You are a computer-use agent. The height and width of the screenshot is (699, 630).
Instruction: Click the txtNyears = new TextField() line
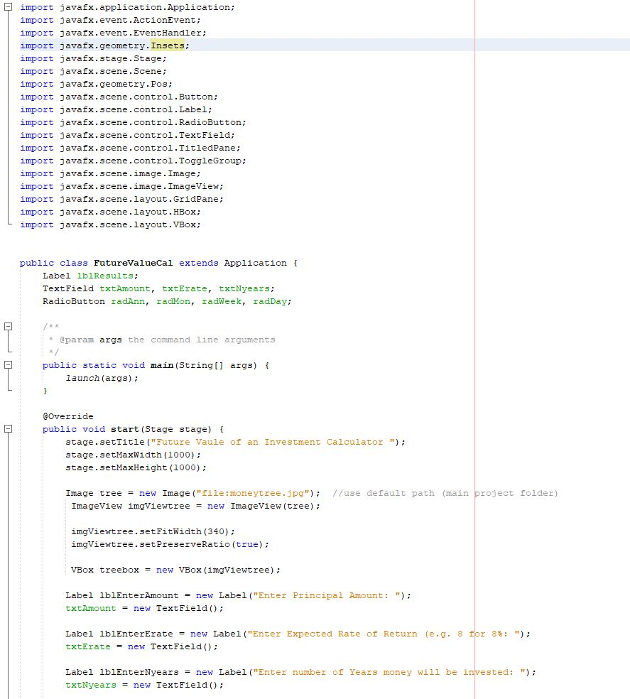coord(144,685)
